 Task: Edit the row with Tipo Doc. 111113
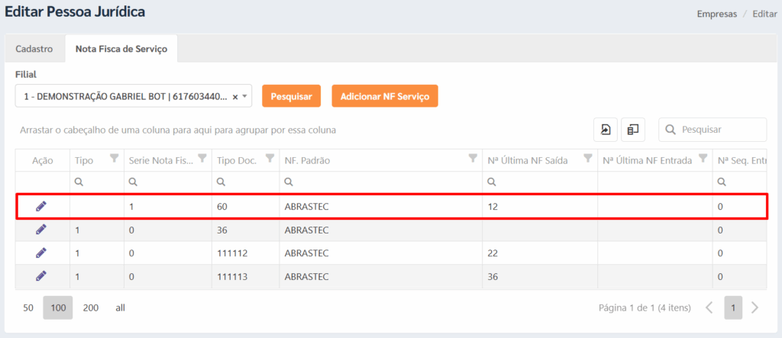pos(41,276)
